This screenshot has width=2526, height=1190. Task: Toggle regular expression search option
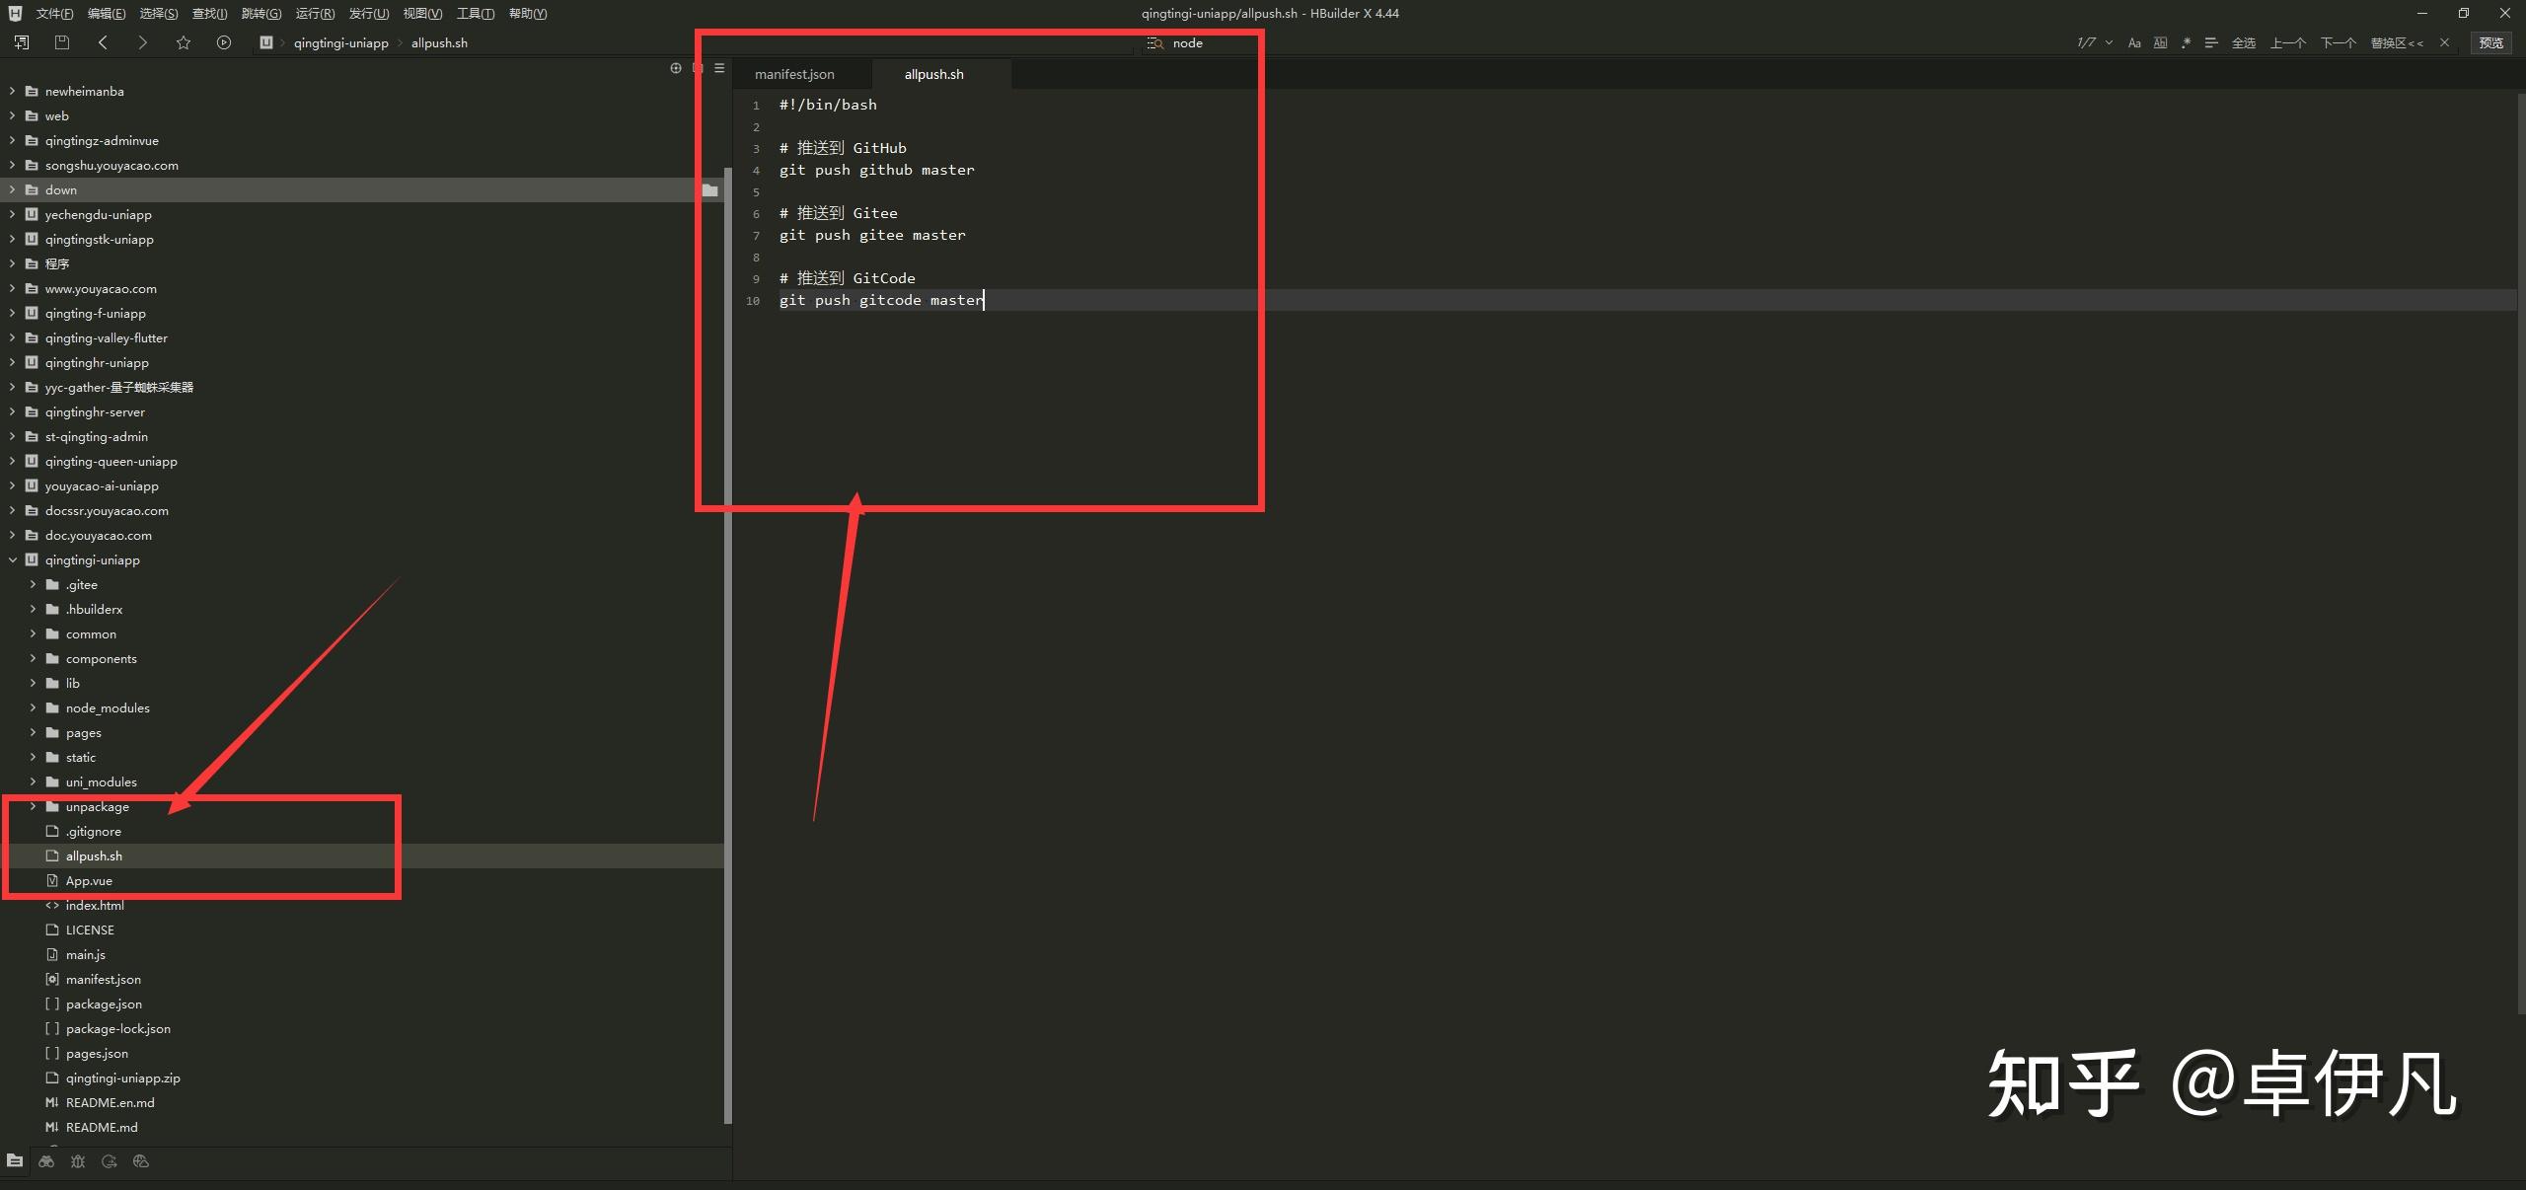(2186, 42)
